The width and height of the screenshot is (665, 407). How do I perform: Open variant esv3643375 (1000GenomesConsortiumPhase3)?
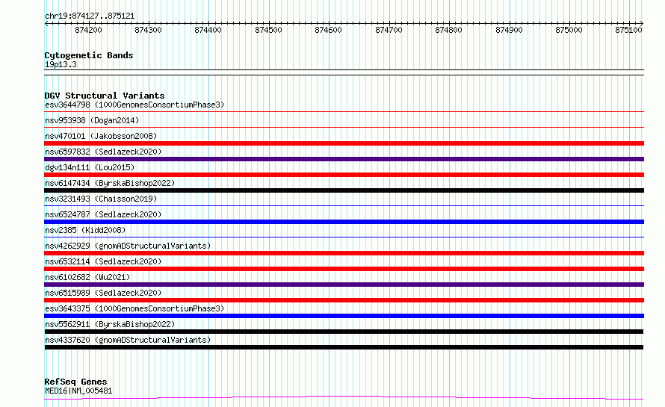[x=134, y=308]
